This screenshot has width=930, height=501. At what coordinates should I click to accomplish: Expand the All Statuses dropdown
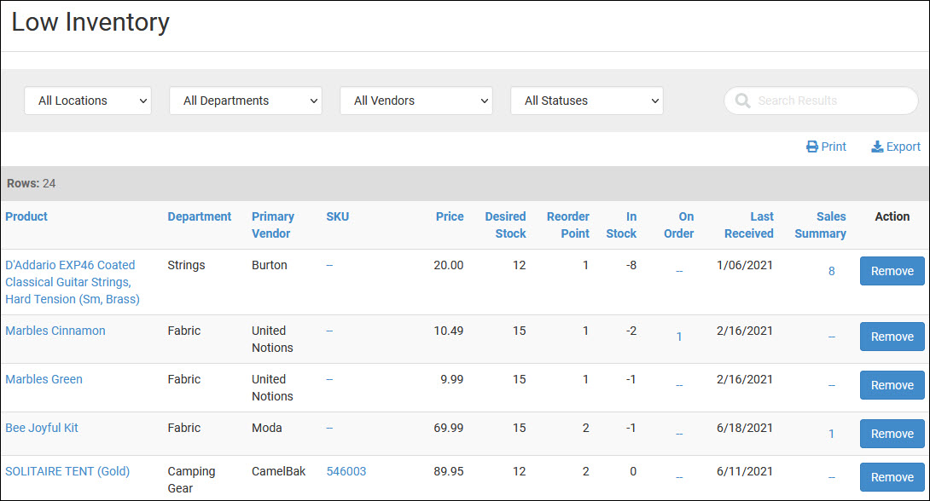tap(586, 101)
